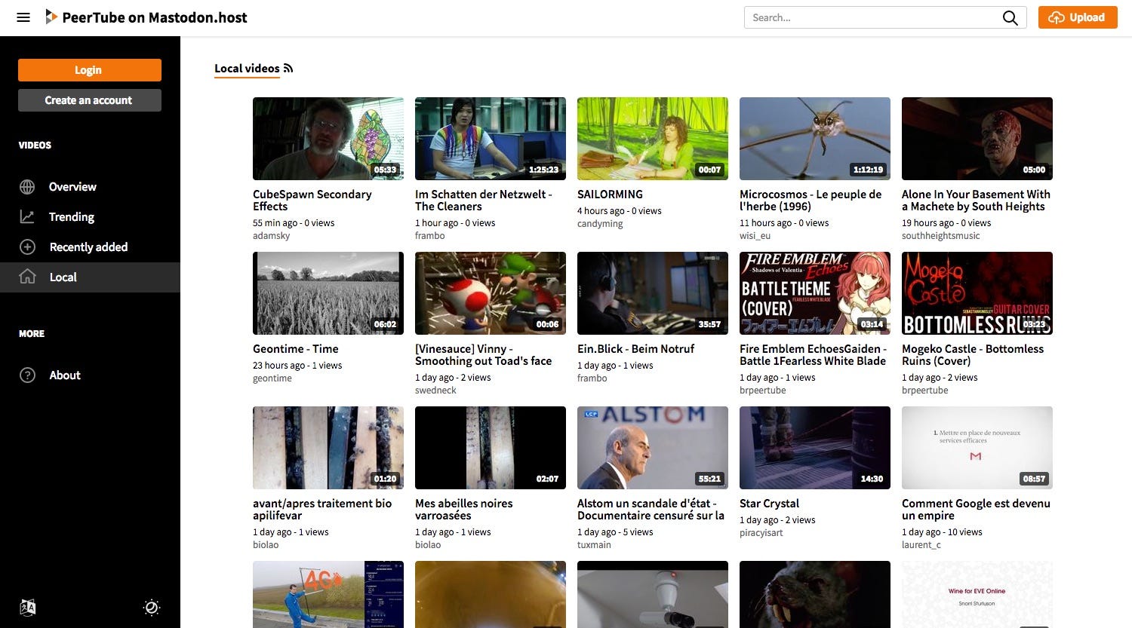Open the hamburger navigation menu

click(23, 17)
